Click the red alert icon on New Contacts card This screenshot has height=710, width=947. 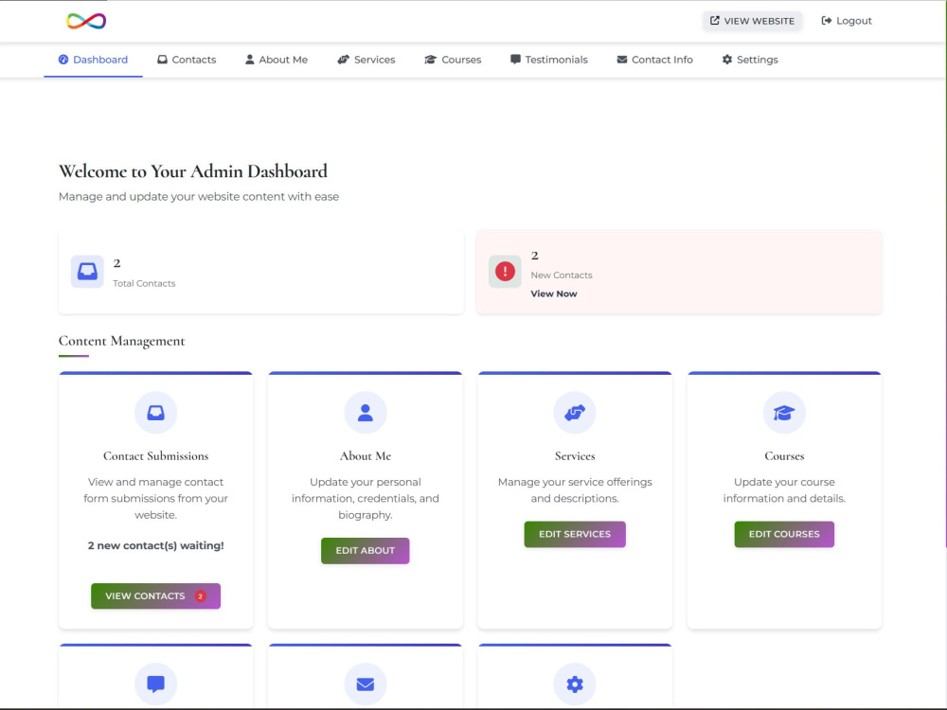[x=505, y=271]
